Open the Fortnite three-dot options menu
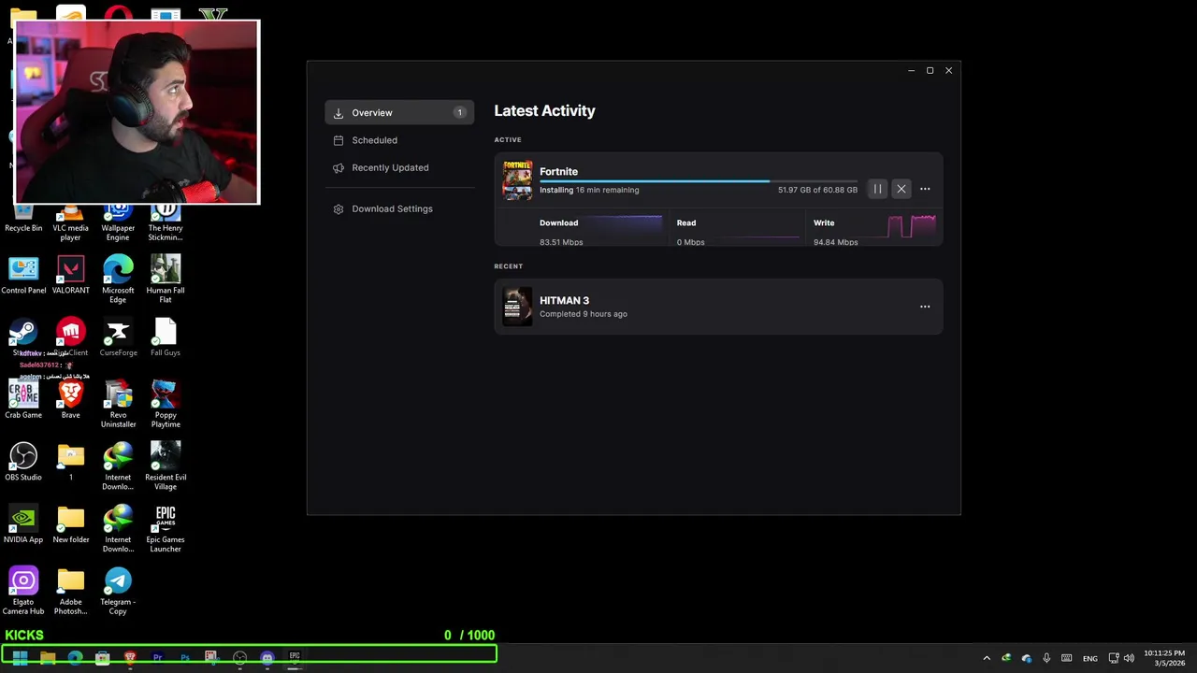 (925, 189)
